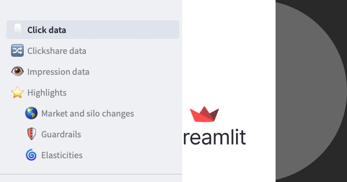The width and height of the screenshot is (347, 182).
Task: Navigate to Impression data
Action: pos(58,72)
